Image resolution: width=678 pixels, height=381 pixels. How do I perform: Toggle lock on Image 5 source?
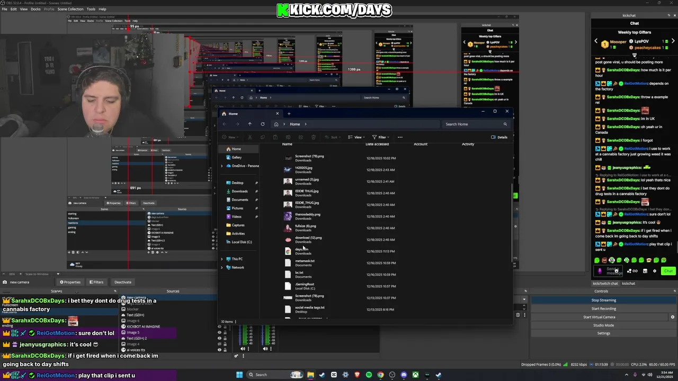click(x=225, y=332)
